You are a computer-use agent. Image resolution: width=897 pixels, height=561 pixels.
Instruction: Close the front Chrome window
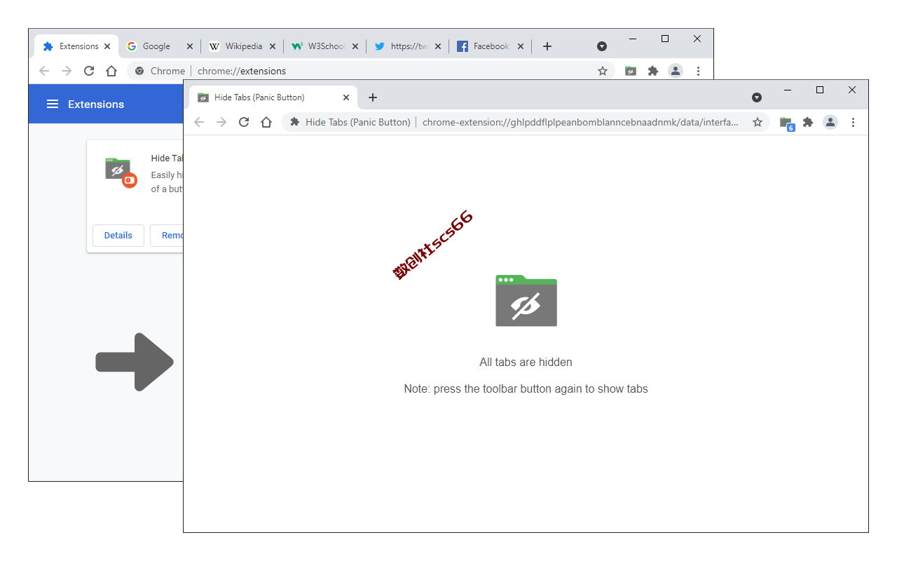click(x=852, y=90)
